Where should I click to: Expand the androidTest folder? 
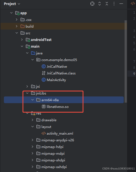pos(22,40)
